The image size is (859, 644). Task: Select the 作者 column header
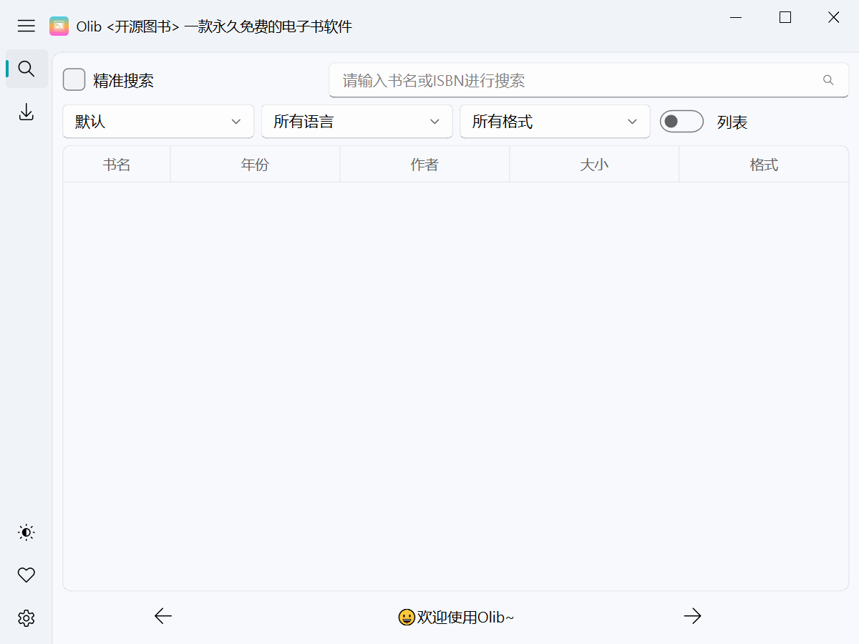[424, 164]
